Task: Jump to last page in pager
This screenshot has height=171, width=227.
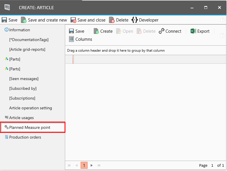Action: pyautogui.click(x=99, y=165)
